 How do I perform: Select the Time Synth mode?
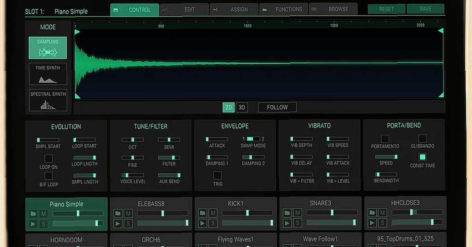(x=47, y=74)
